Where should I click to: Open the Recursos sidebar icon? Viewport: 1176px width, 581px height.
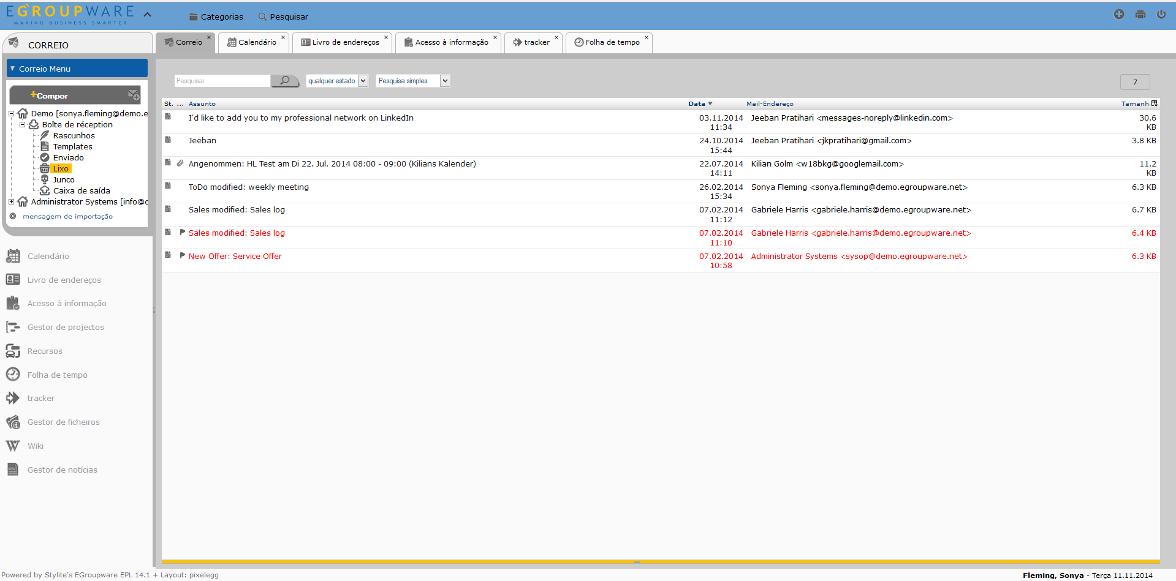[x=13, y=351]
